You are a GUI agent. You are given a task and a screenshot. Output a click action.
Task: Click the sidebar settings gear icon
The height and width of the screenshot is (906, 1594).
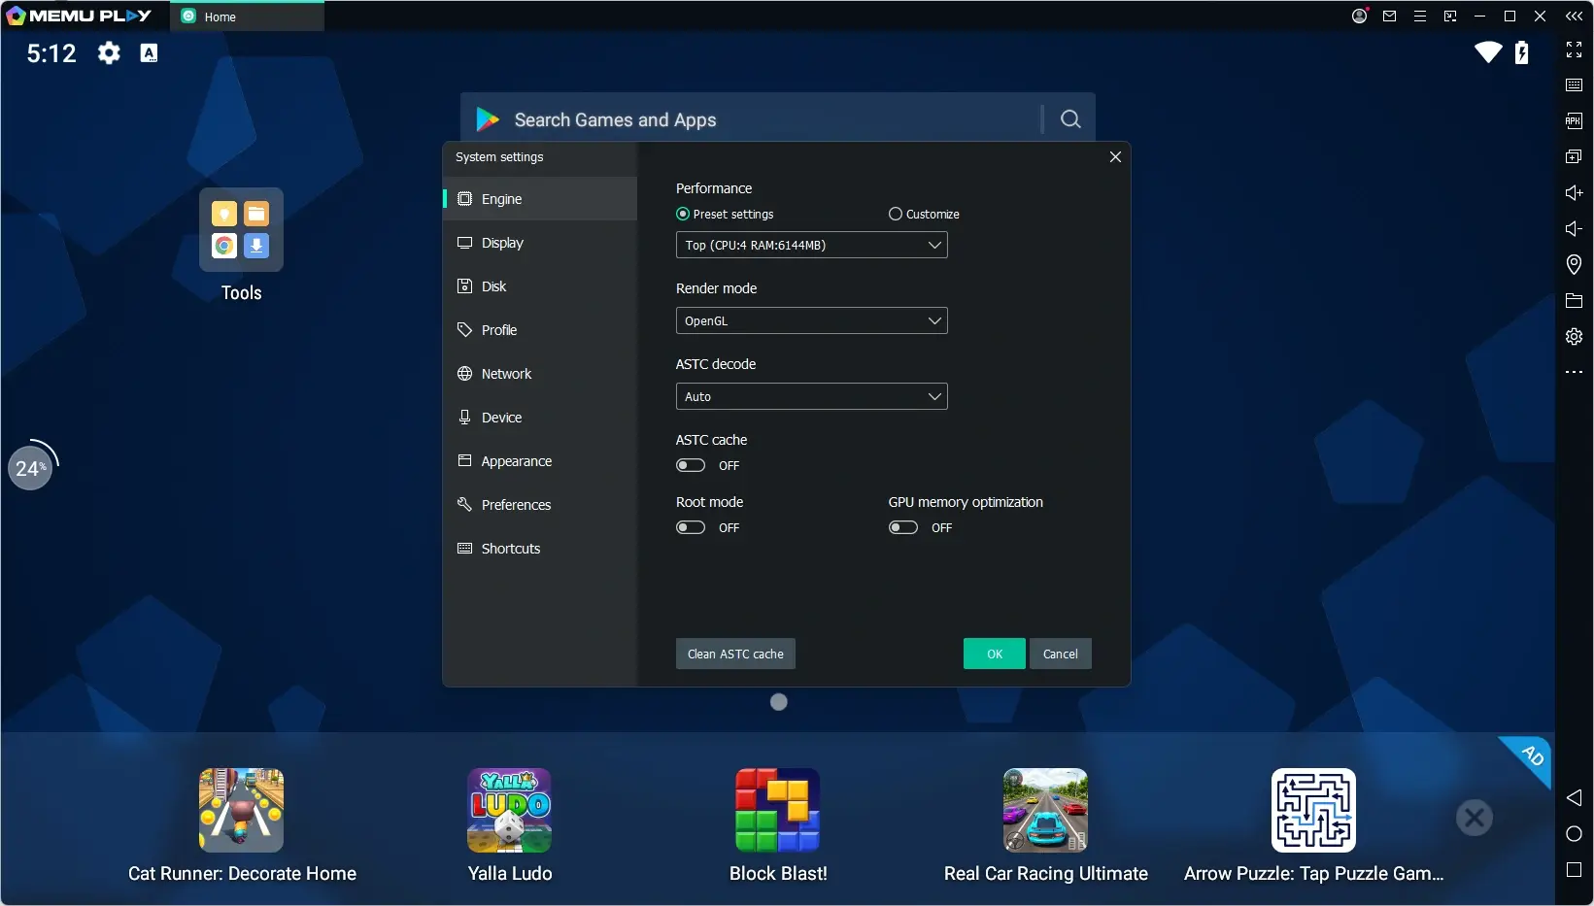coord(1574,336)
